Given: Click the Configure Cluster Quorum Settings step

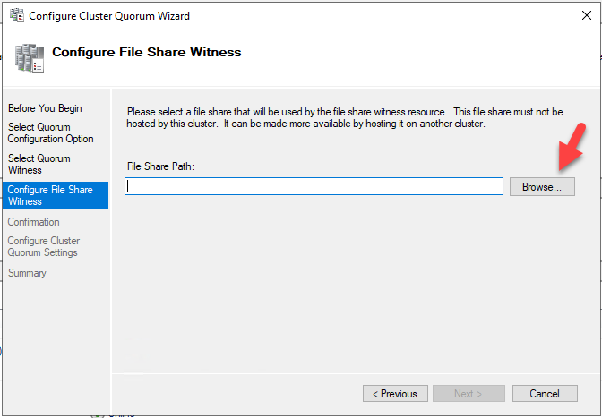Looking at the screenshot, I should pyautogui.click(x=44, y=246).
